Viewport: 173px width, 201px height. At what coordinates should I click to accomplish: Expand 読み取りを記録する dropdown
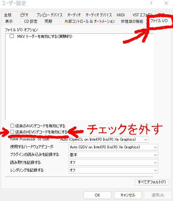pyautogui.click(x=113, y=163)
